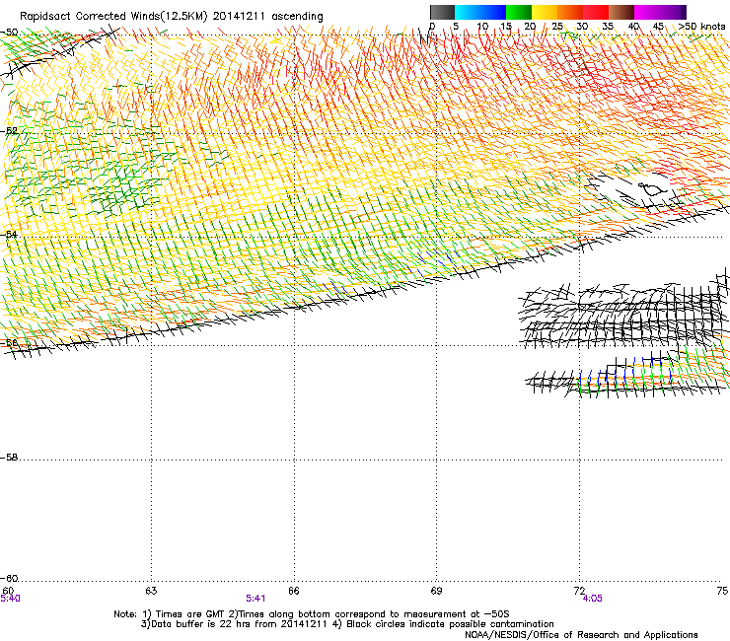The width and height of the screenshot is (730, 641).
Task: Click the gray 0-5 knots color segment
Action: point(442,12)
